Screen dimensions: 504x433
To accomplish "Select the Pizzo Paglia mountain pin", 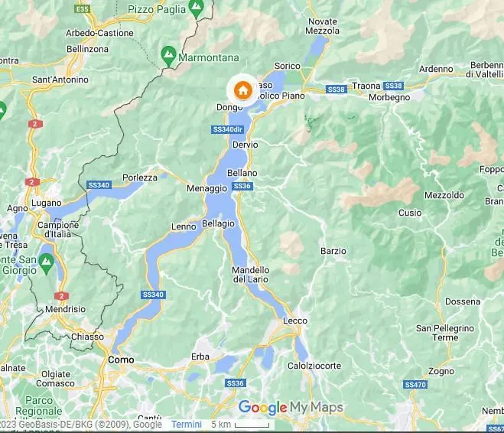I will point(196,9).
